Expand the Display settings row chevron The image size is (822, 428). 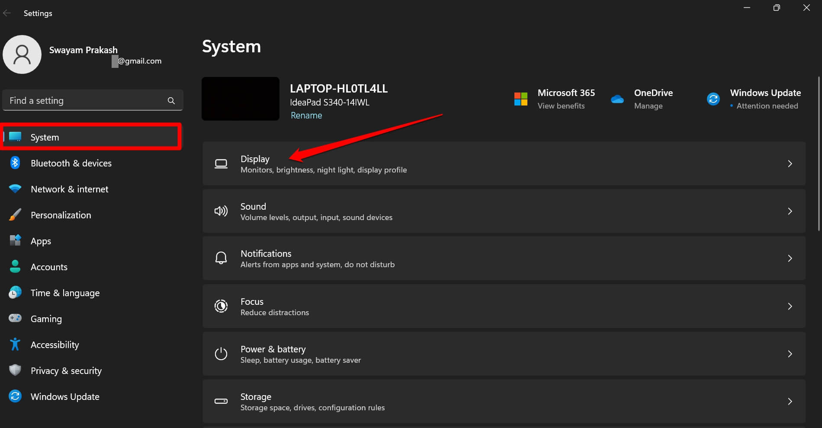[790, 164]
